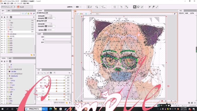Open the SDK/Cubism version dropdown
This screenshot has height=111, width=197.
8,7
